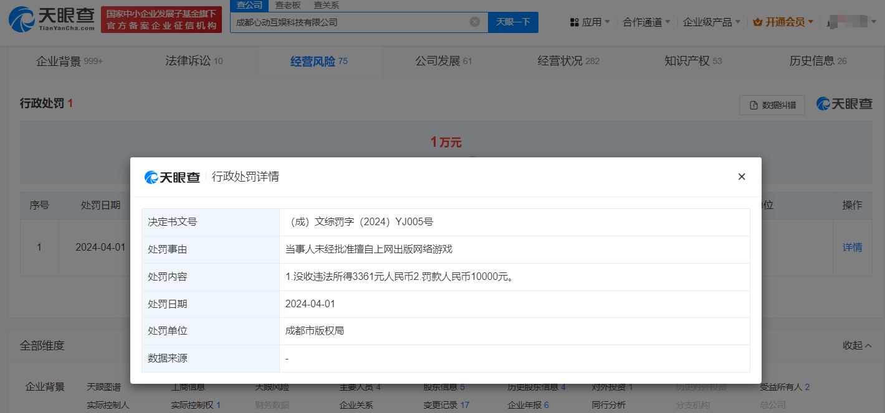Switch to 查老板 search tab
Image resolution: width=885 pixels, height=413 pixels.
tap(288, 5)
